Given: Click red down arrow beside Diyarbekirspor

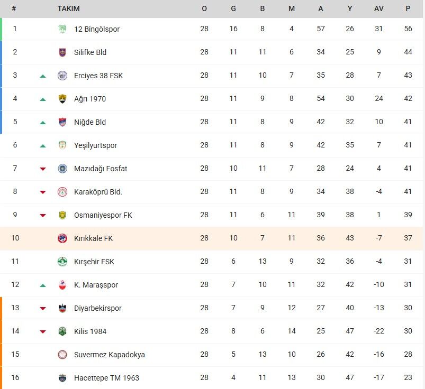Looking at the screenshot, I should point(43,309).
